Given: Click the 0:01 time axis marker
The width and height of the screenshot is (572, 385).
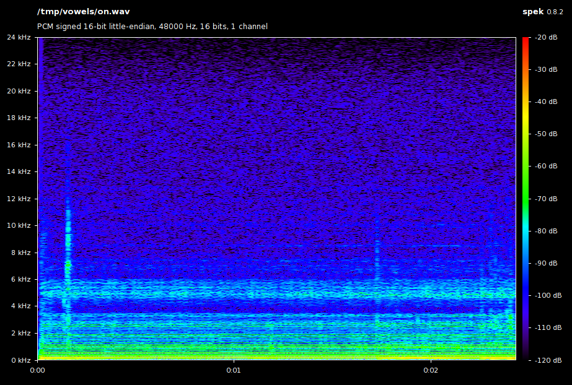Looking at the screenshot, I should click(234, 370).
